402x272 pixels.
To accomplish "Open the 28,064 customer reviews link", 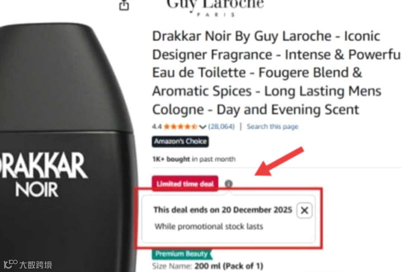I will [x=221, y=126].
